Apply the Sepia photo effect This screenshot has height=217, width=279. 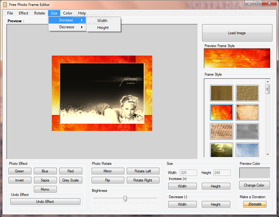coord(45,180)
